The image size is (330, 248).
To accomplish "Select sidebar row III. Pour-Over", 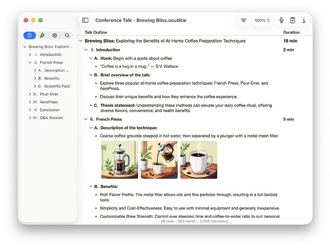I will pyautogui.click(x=48, y=94).
